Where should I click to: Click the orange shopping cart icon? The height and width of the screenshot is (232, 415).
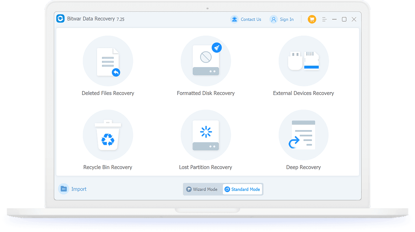click(312, 20)
